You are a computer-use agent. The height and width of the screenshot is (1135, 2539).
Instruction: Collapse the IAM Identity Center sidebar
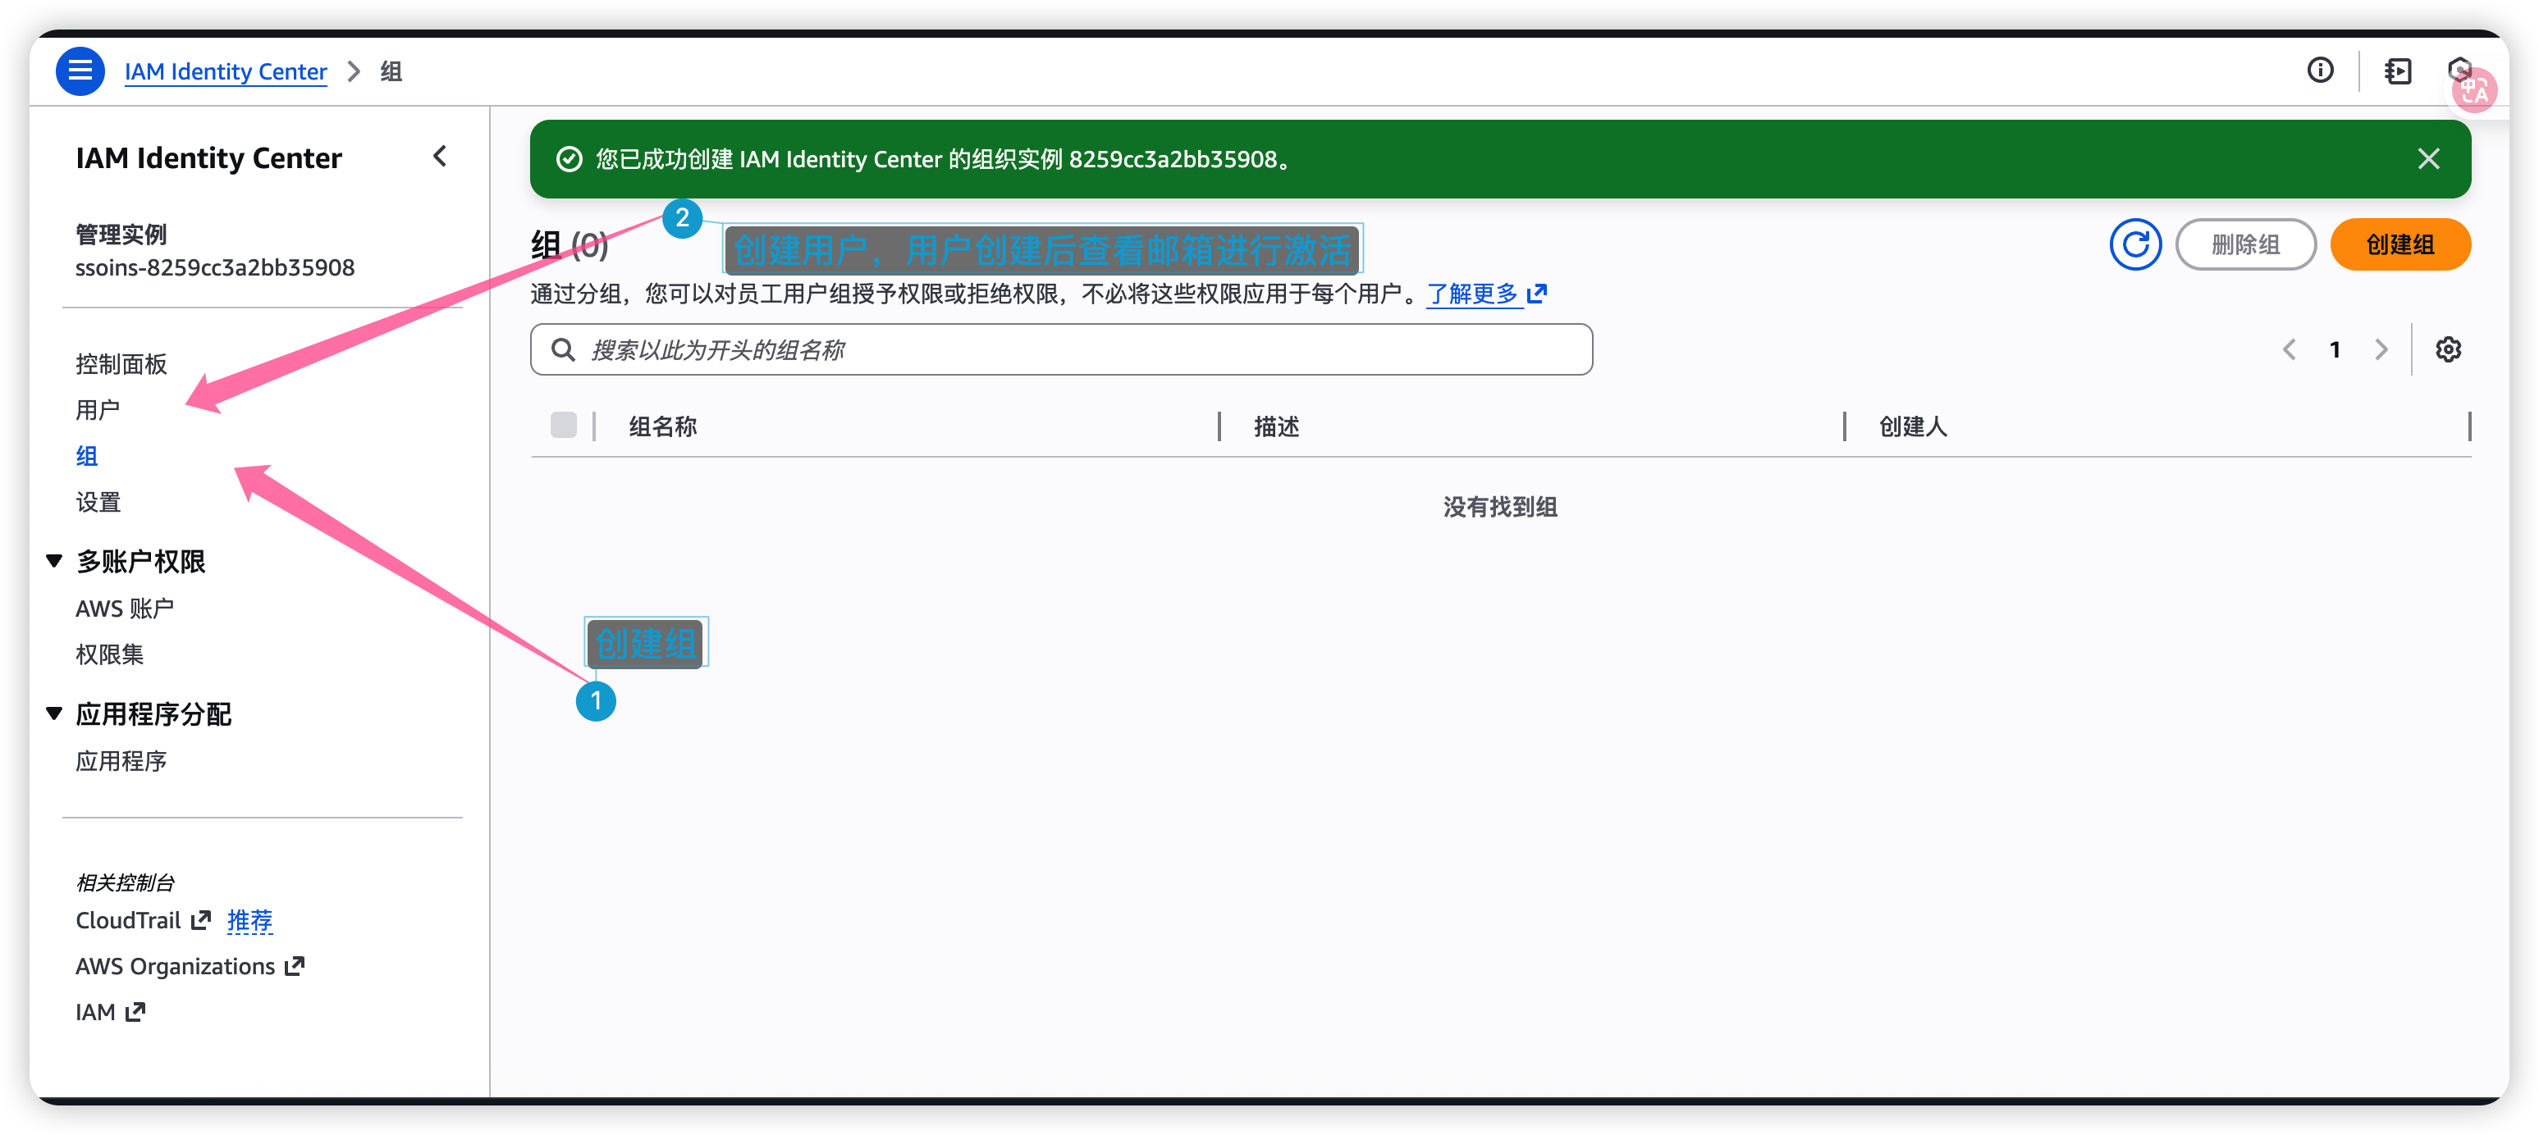click(x=440, y=157)
